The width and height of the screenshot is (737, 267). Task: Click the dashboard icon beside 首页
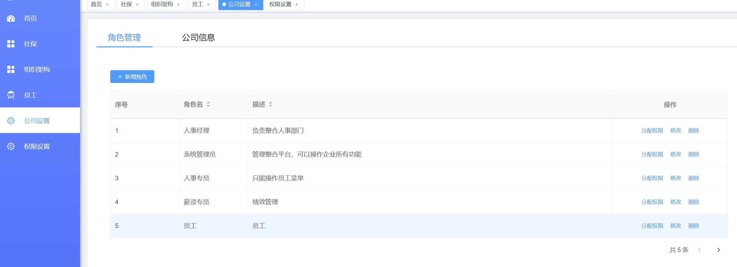11,18
